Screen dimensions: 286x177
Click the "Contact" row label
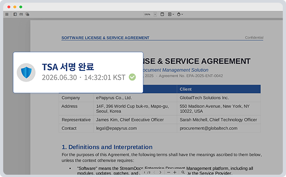coord(69,128)
